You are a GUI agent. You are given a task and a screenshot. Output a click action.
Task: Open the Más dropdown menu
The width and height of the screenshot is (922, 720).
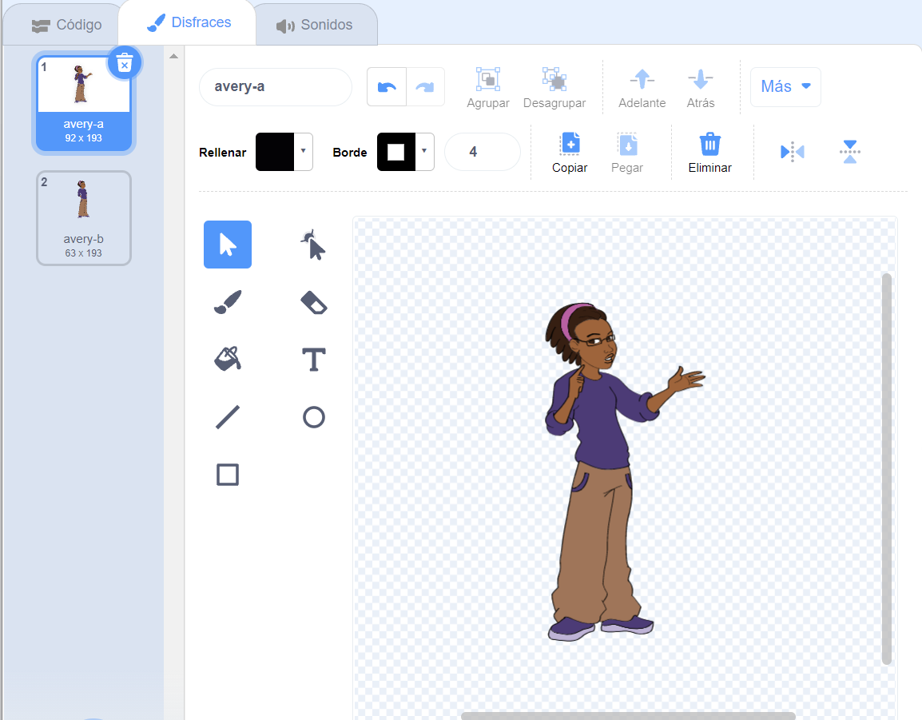click(785, 86)
